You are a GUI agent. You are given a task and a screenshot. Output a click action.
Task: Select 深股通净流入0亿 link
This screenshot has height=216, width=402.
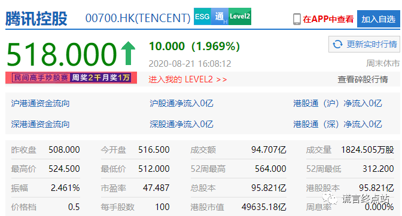pyautogui.click(x=181, y=124)
